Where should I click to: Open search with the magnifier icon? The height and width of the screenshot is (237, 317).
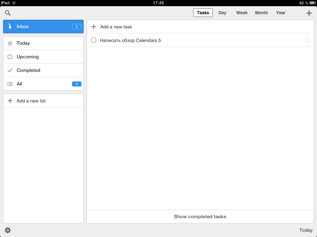pos(8,13)
